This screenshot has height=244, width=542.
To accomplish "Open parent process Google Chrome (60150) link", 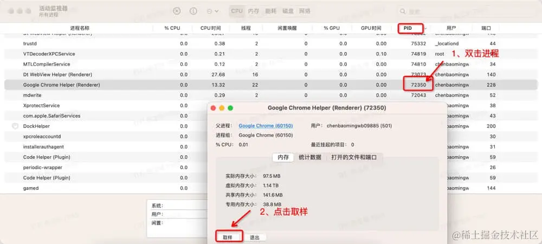I will tap(266, 126).
